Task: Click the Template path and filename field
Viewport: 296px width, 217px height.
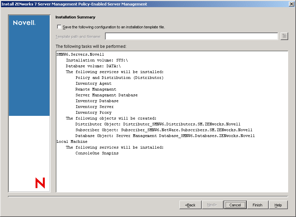Action: click(x=191, y=36)
